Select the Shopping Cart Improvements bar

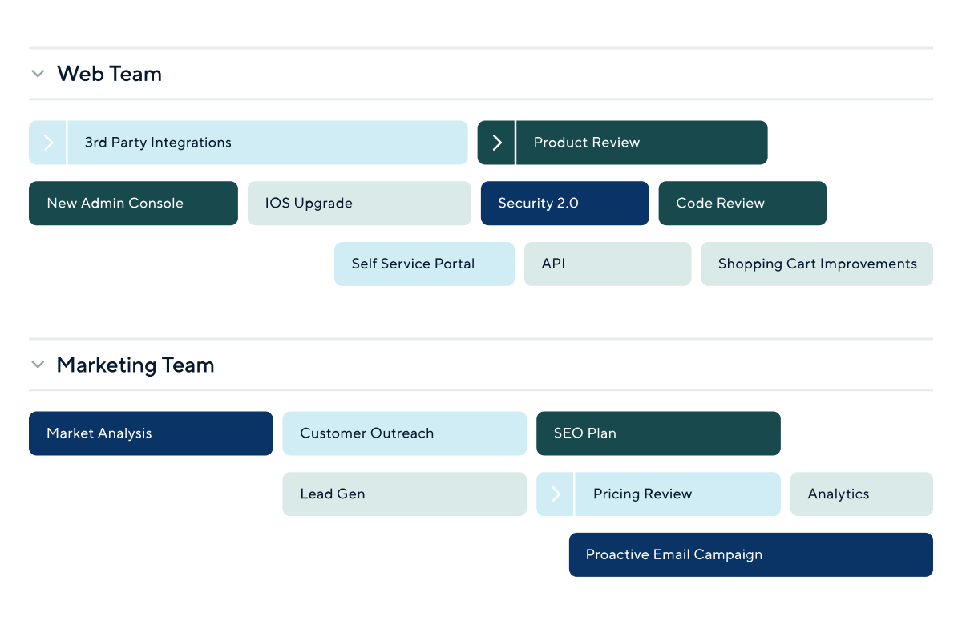point(817,264)
